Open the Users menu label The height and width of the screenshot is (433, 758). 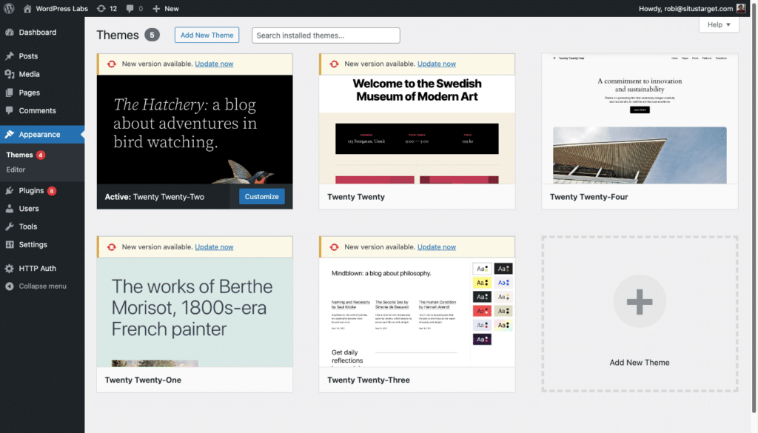pyautogui.click(x=29, y=209)
